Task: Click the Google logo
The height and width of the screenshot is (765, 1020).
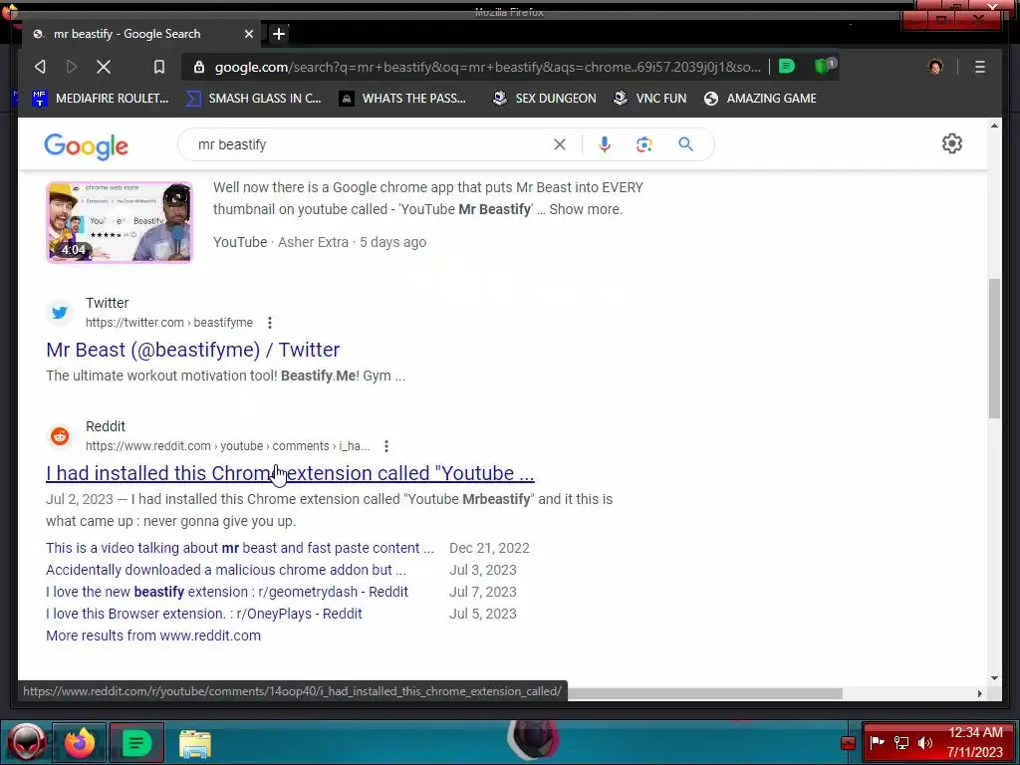Action: (x=86, y=145)
